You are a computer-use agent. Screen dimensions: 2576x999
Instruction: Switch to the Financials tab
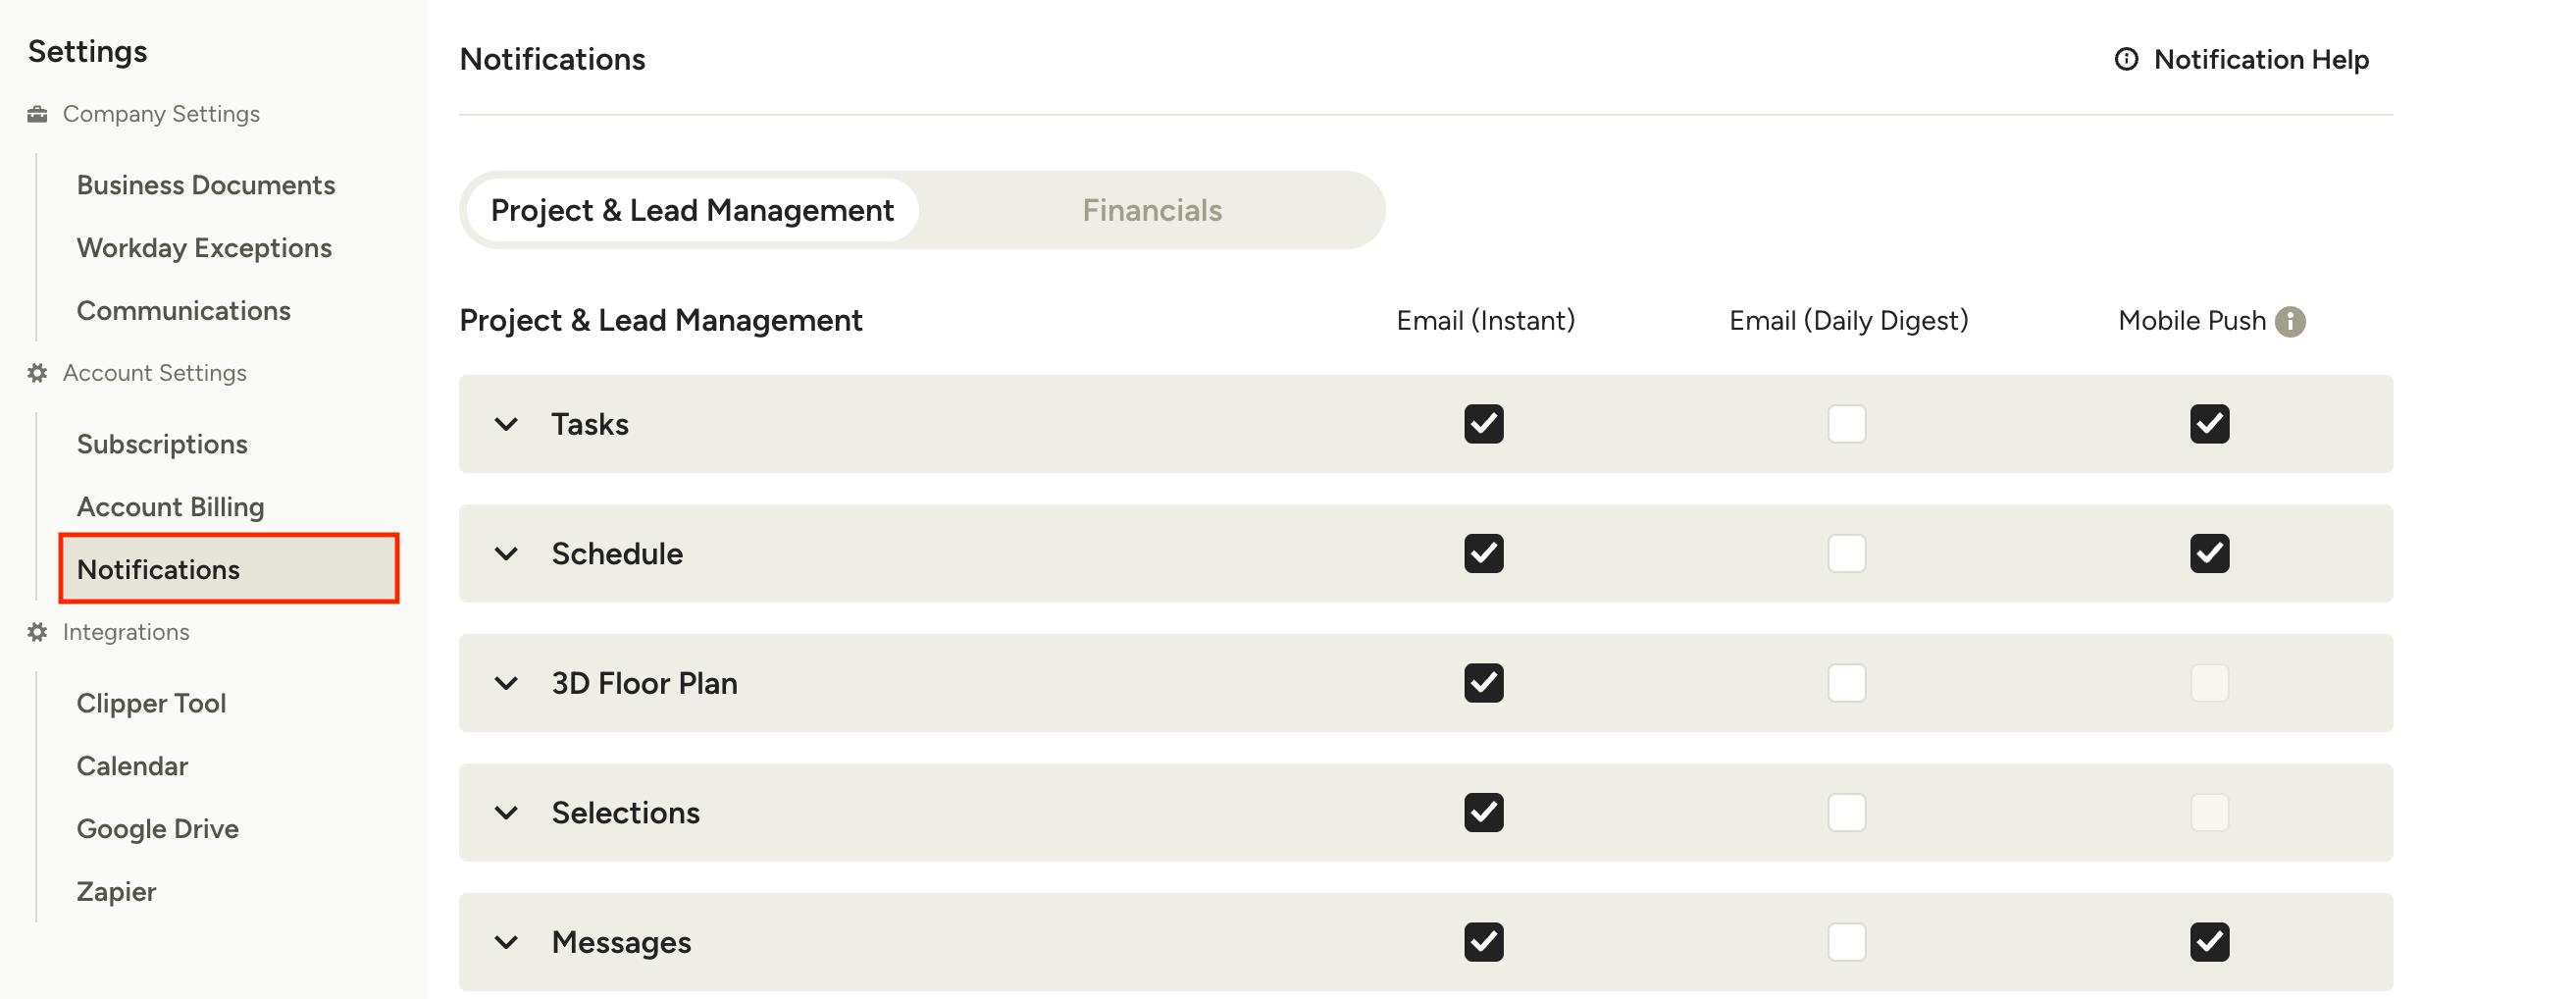(1152, 210)
